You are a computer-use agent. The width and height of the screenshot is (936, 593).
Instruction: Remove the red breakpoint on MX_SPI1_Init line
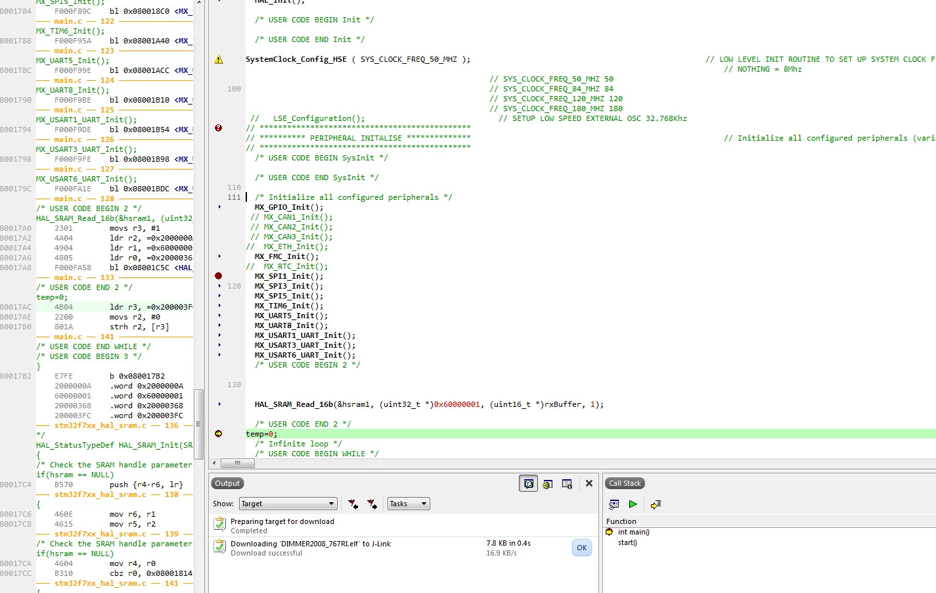pos(218,276)
